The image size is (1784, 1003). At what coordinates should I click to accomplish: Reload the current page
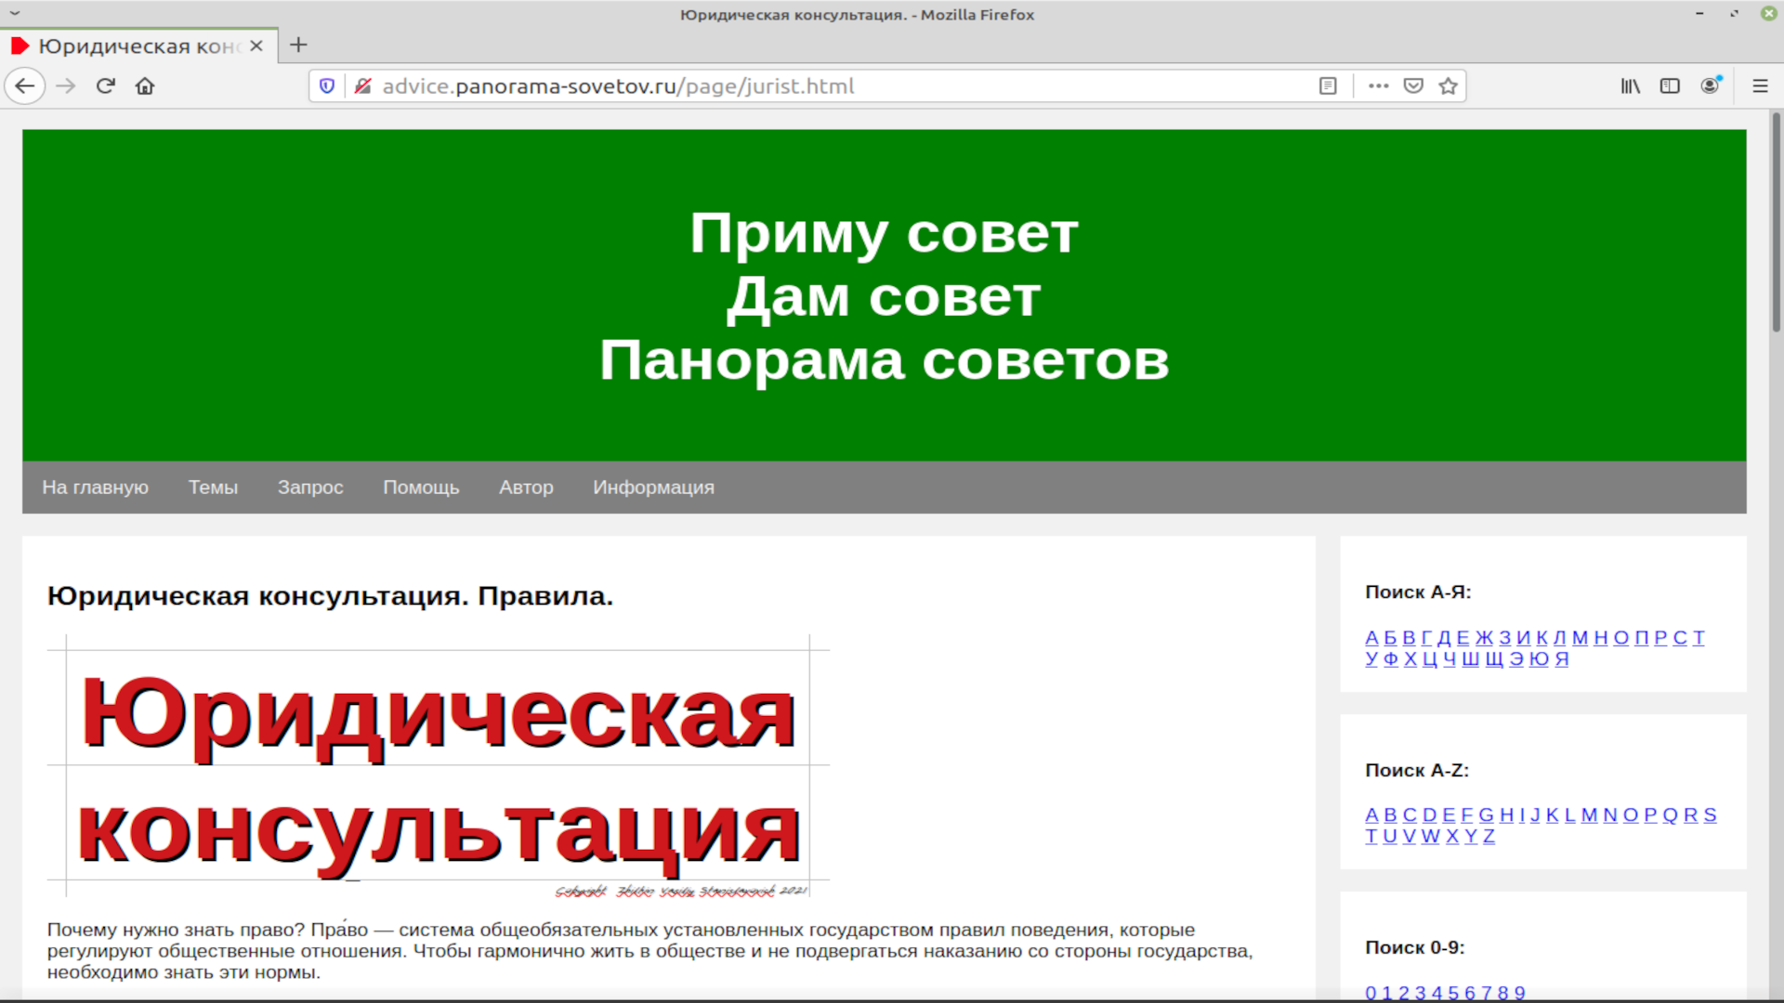click(x=105, y=85)
